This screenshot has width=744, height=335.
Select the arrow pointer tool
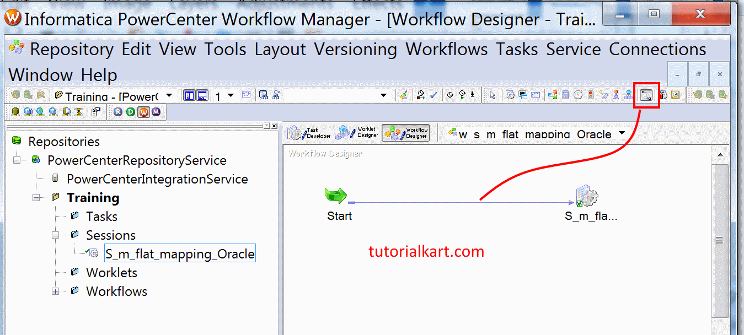point(493,95)
